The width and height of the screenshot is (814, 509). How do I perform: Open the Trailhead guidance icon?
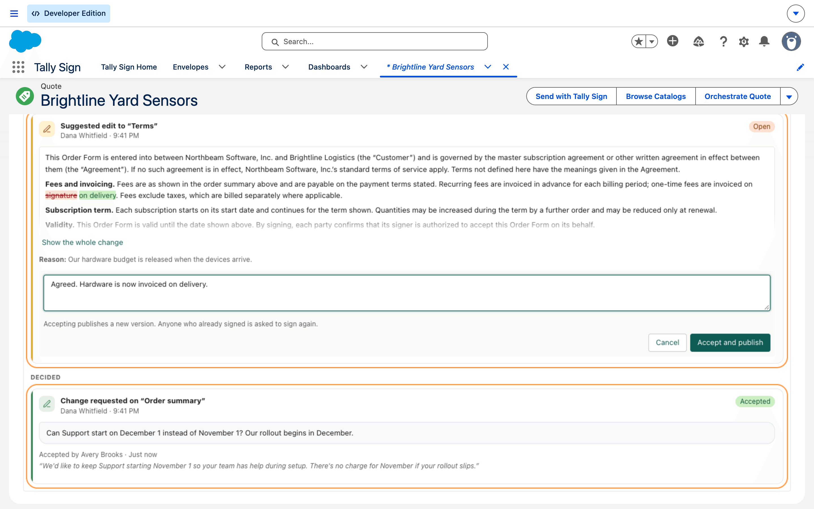point(698,41)
